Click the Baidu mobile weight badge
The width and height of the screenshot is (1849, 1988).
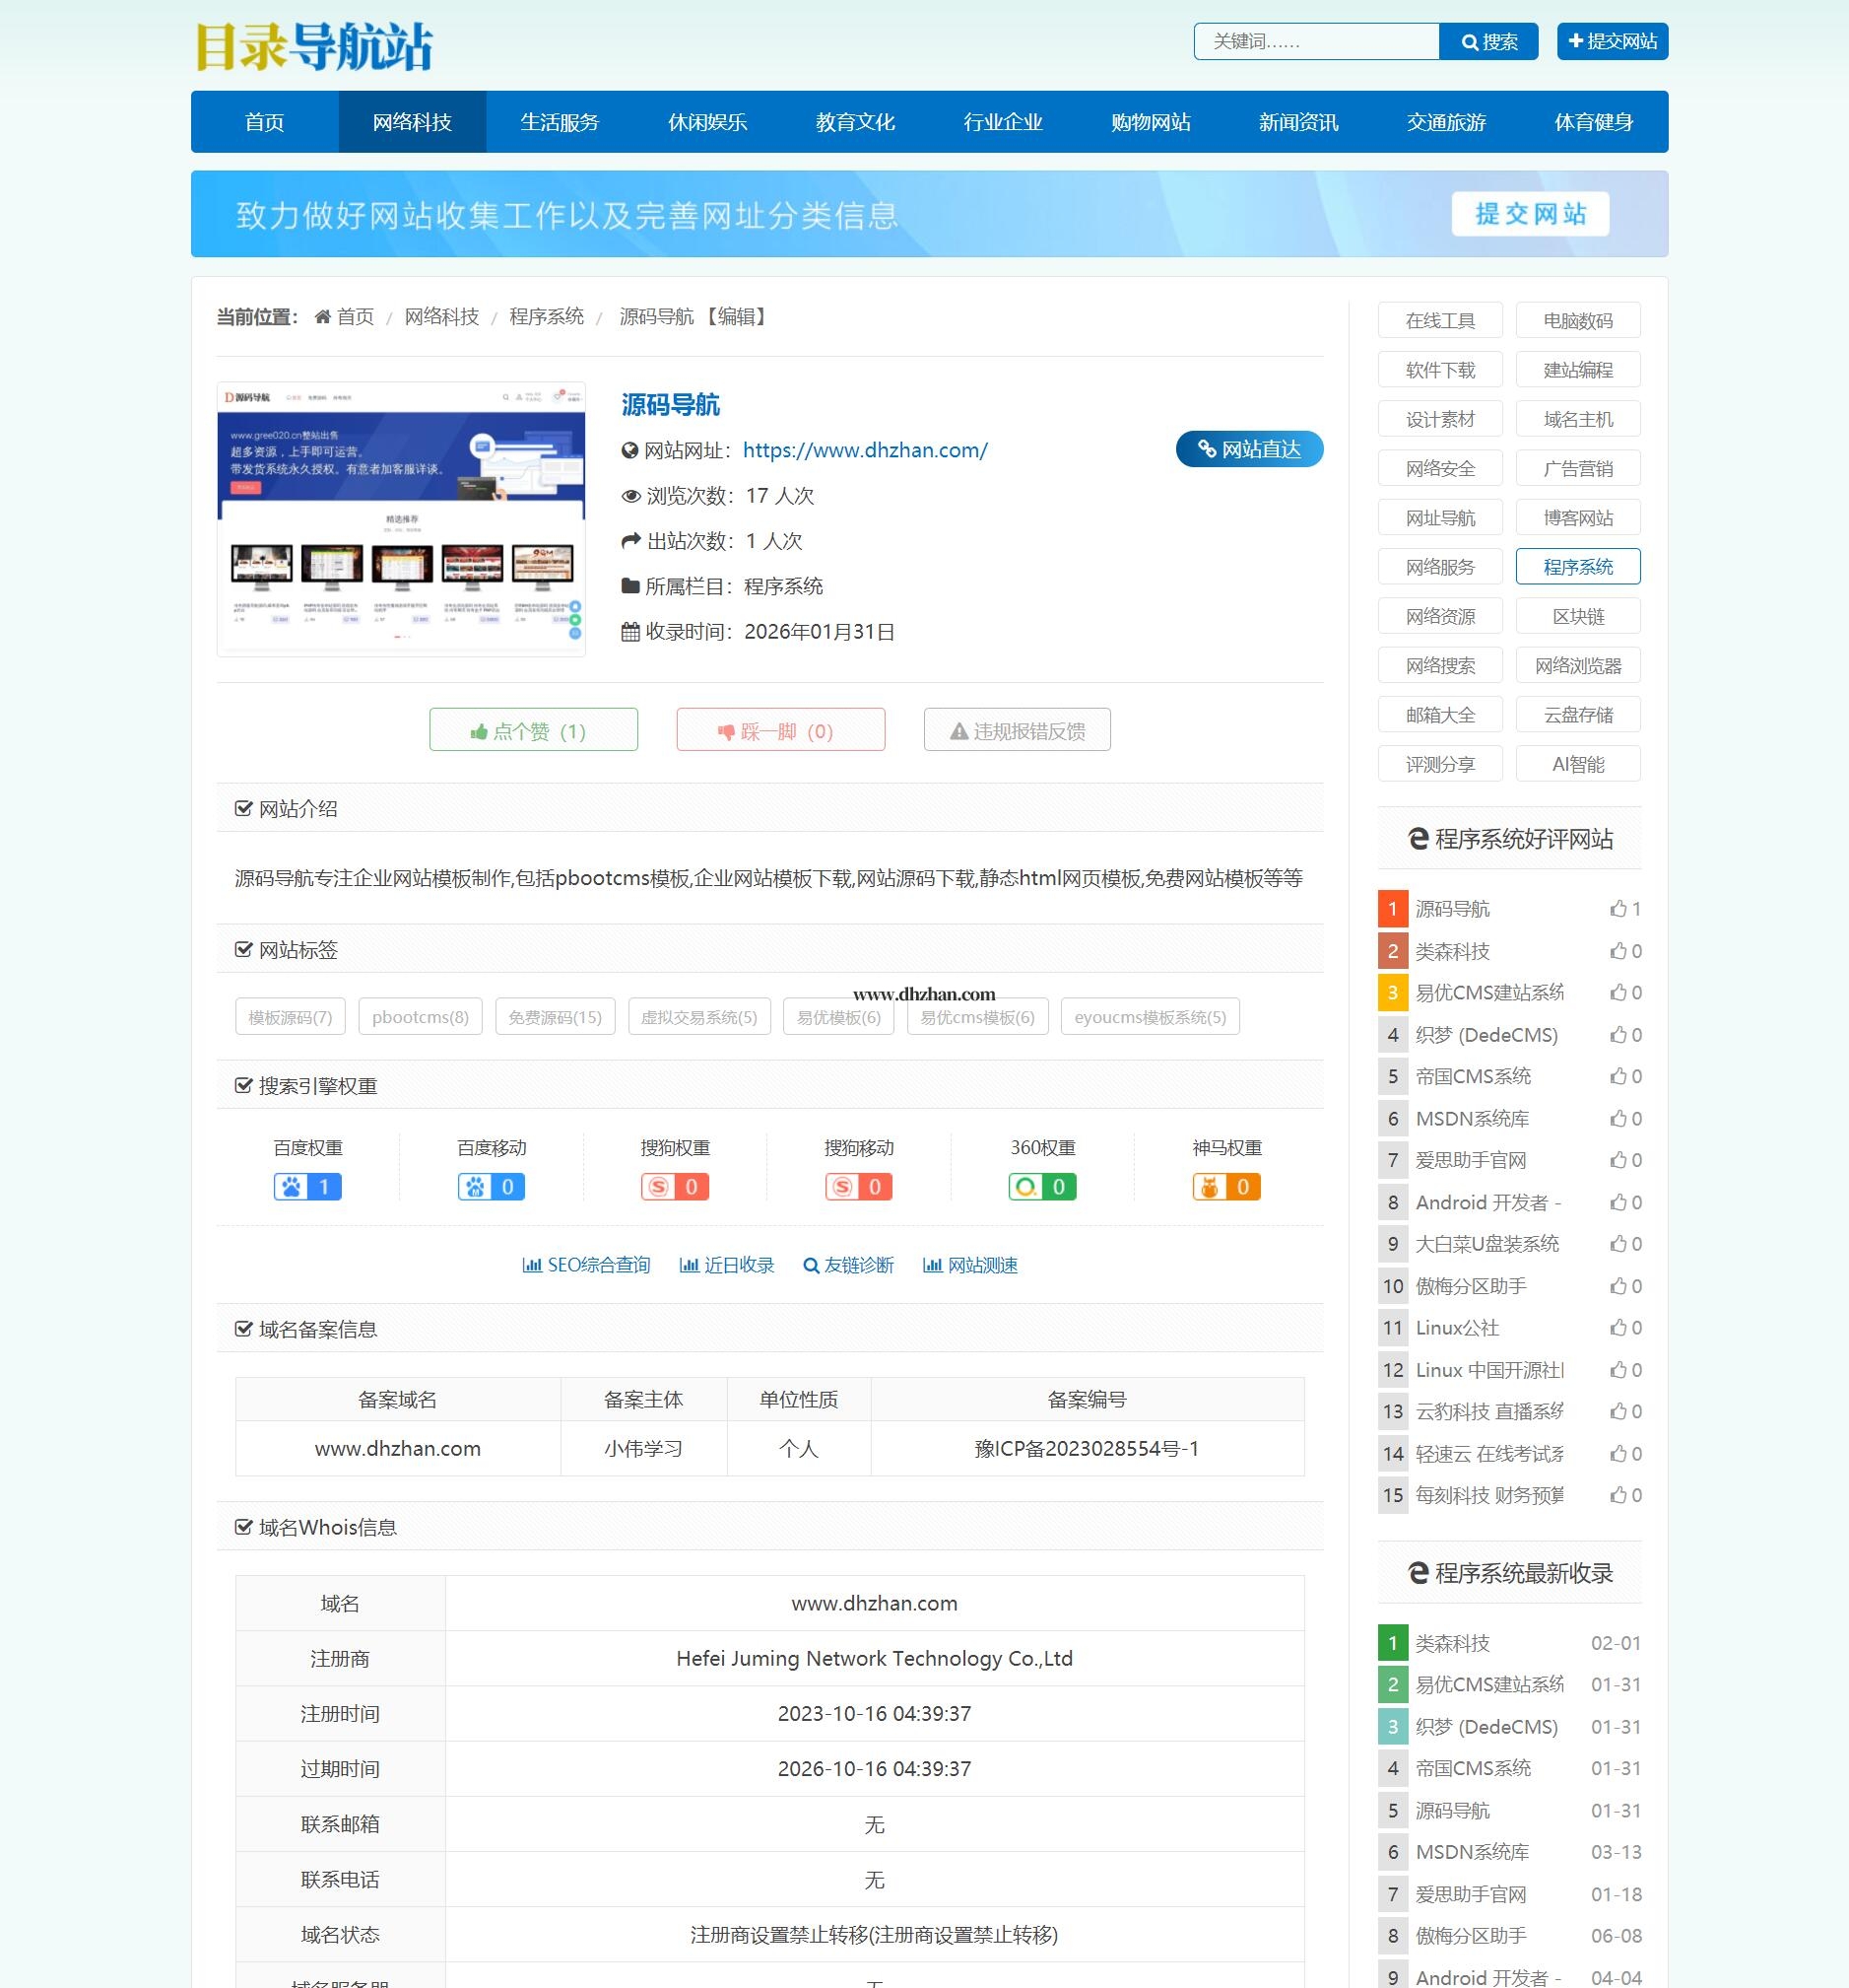click(491, 1187)
